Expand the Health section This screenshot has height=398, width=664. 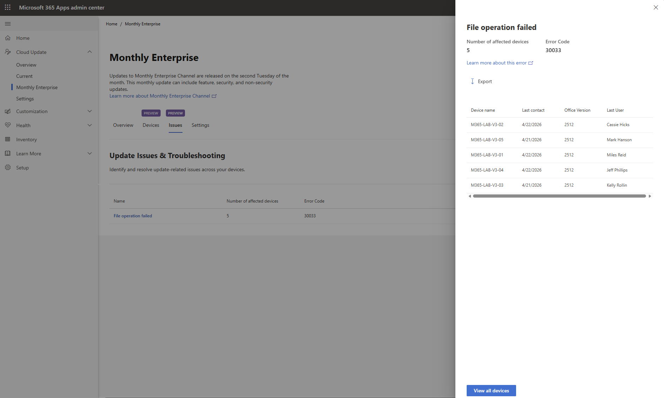90,125
